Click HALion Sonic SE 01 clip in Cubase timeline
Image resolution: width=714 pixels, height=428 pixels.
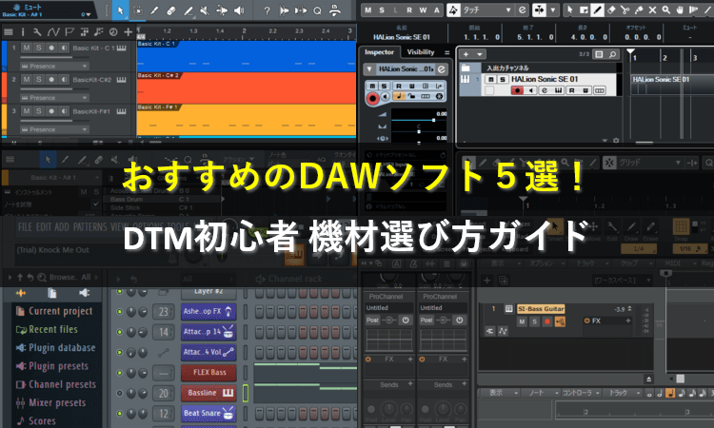click(672, 85)
